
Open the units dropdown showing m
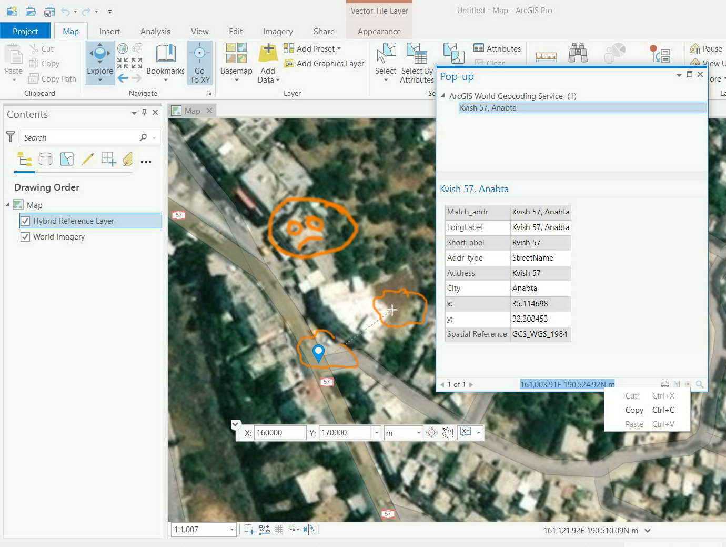click(418, 433)
